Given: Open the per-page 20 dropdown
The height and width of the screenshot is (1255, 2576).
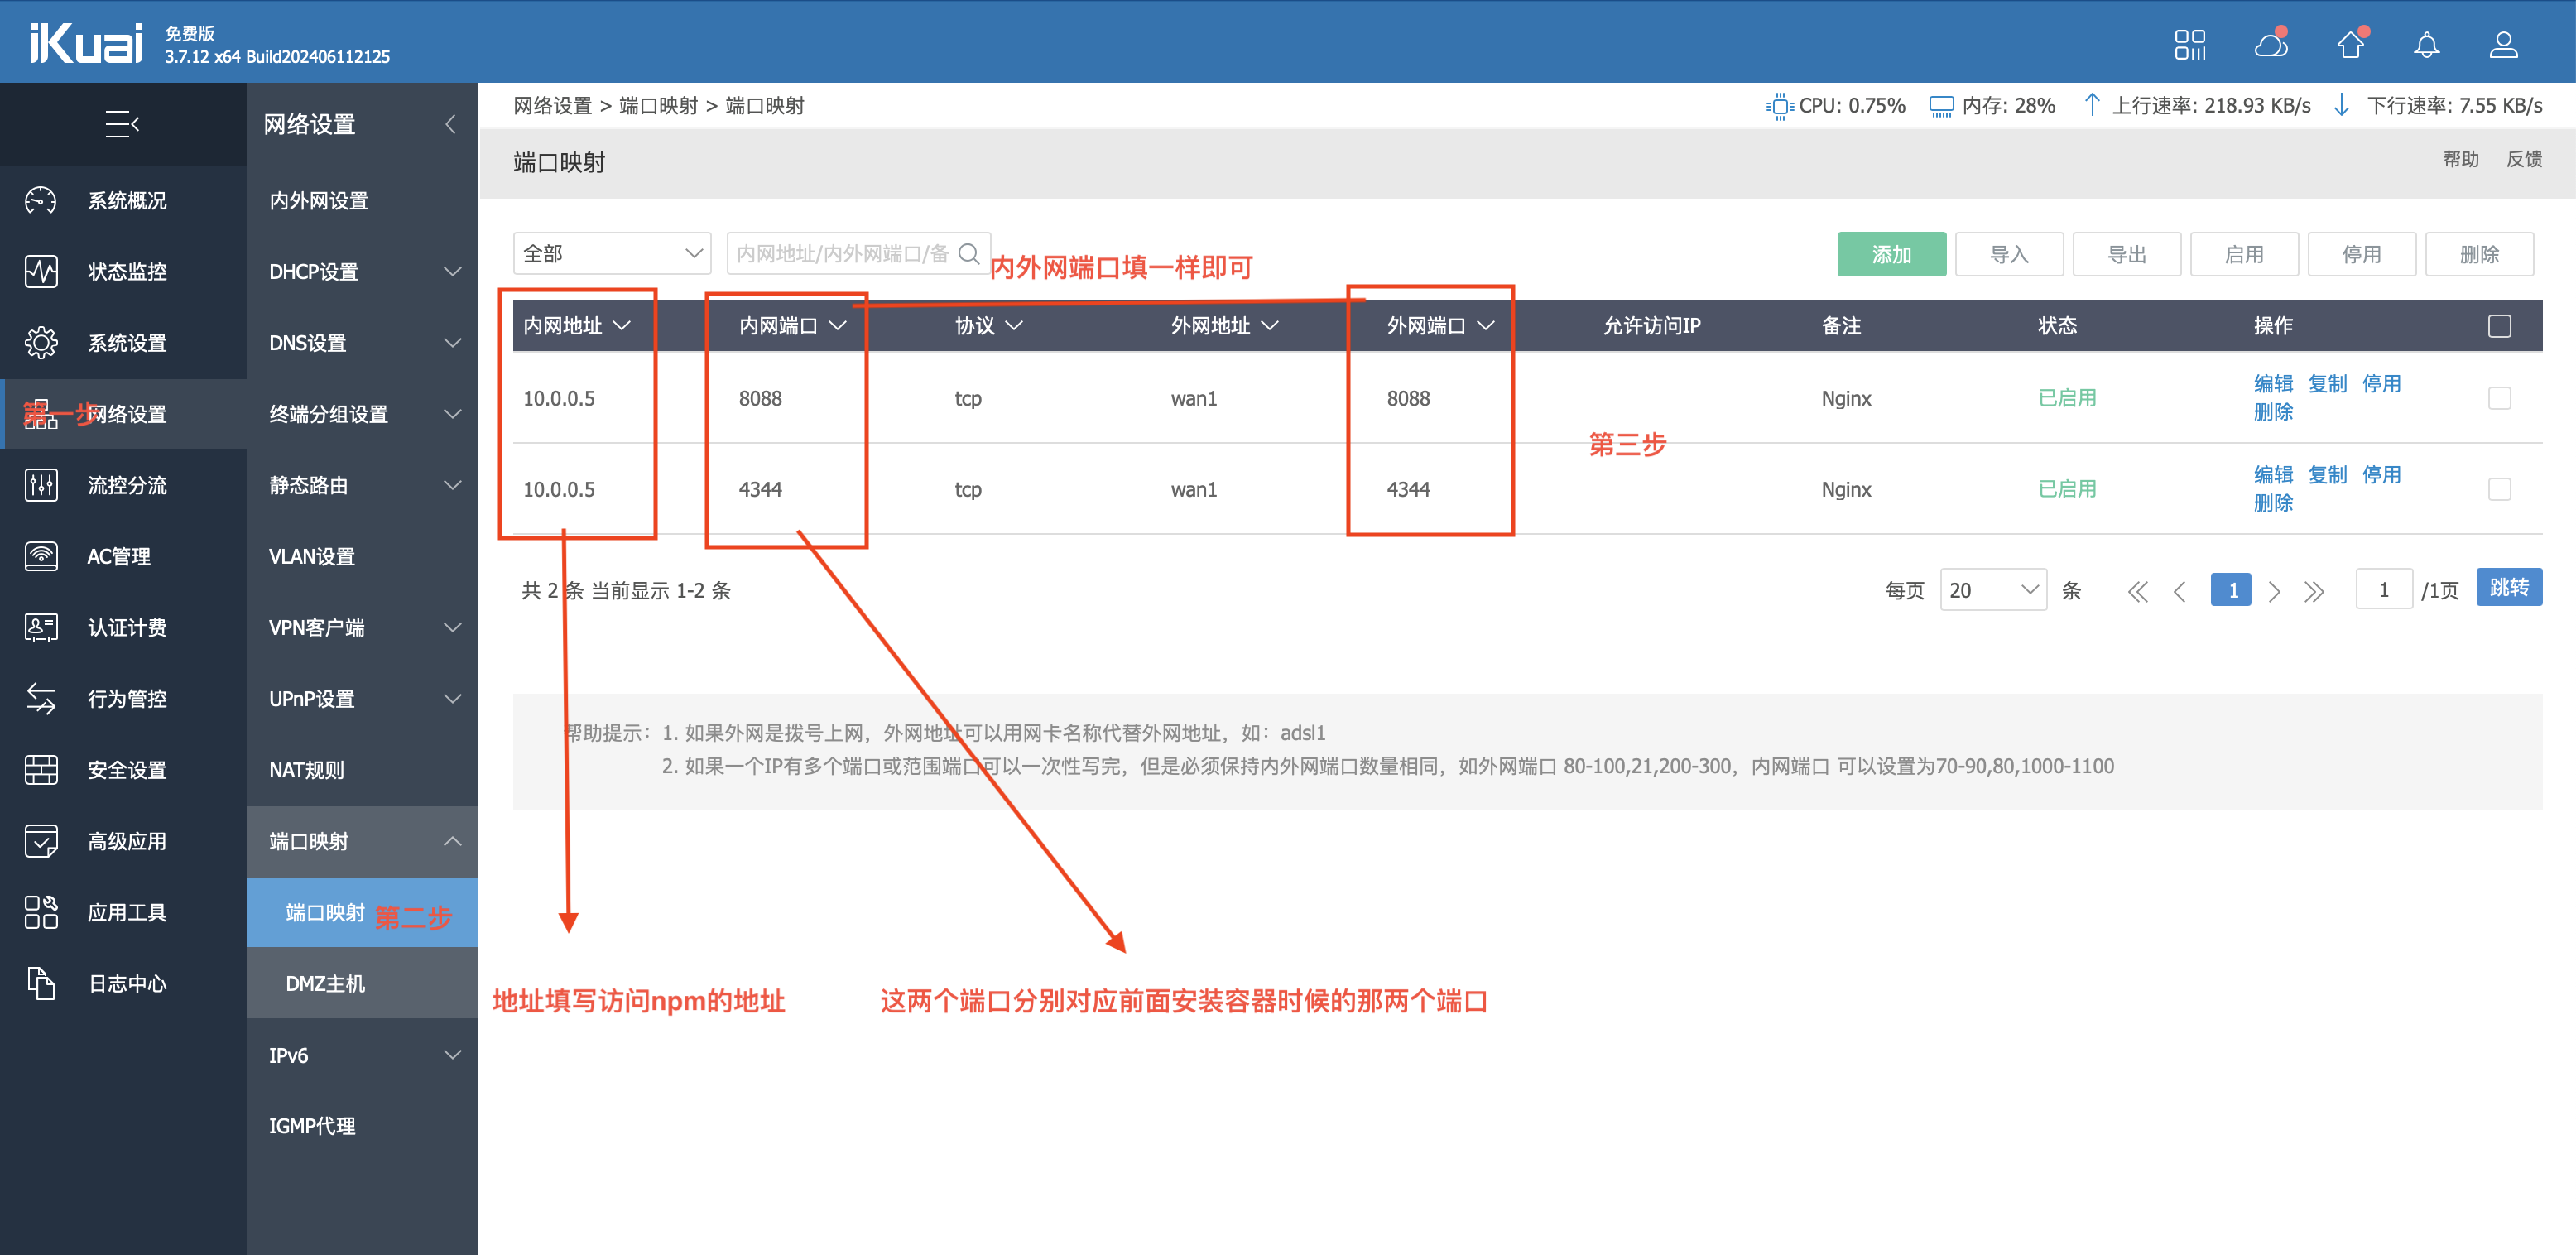Looking at the screenshot, I should pyautogui.click(x=1993, y=590).
